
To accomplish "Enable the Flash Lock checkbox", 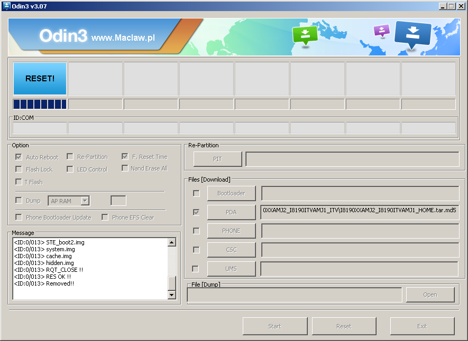I will pos(19,169).
